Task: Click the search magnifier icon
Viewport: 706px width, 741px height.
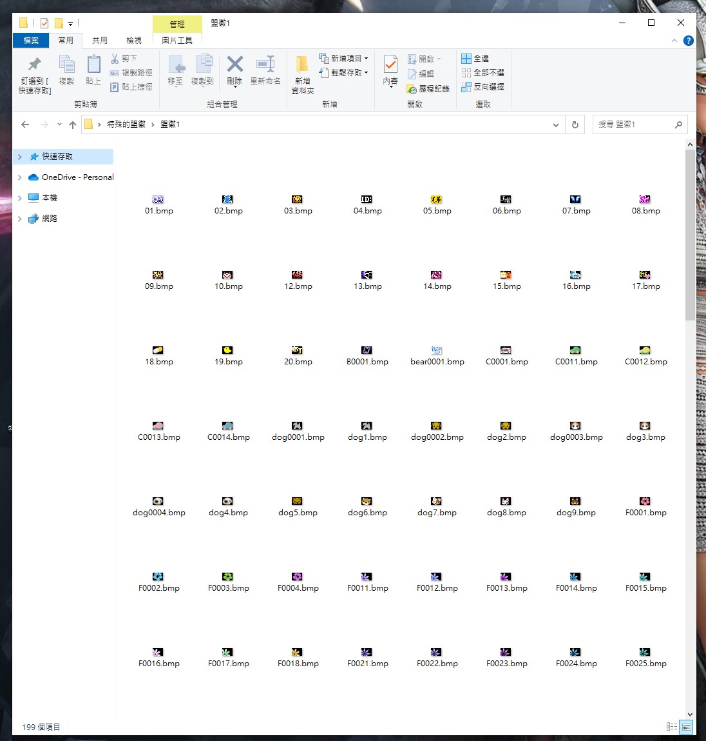Action: [679, 124]
